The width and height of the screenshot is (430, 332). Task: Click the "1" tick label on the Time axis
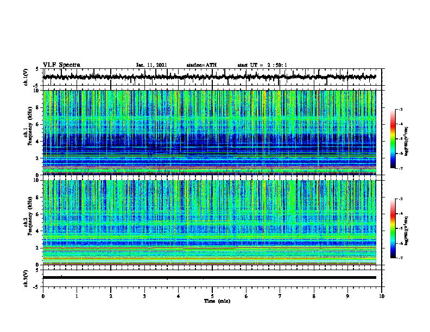(77, 296)
